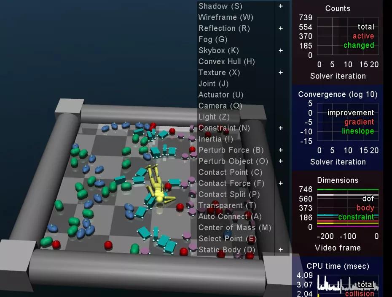Expand the Constraint plus indicator
The width and height of the screenshot is (392, 297).
(x=281, y=128)
